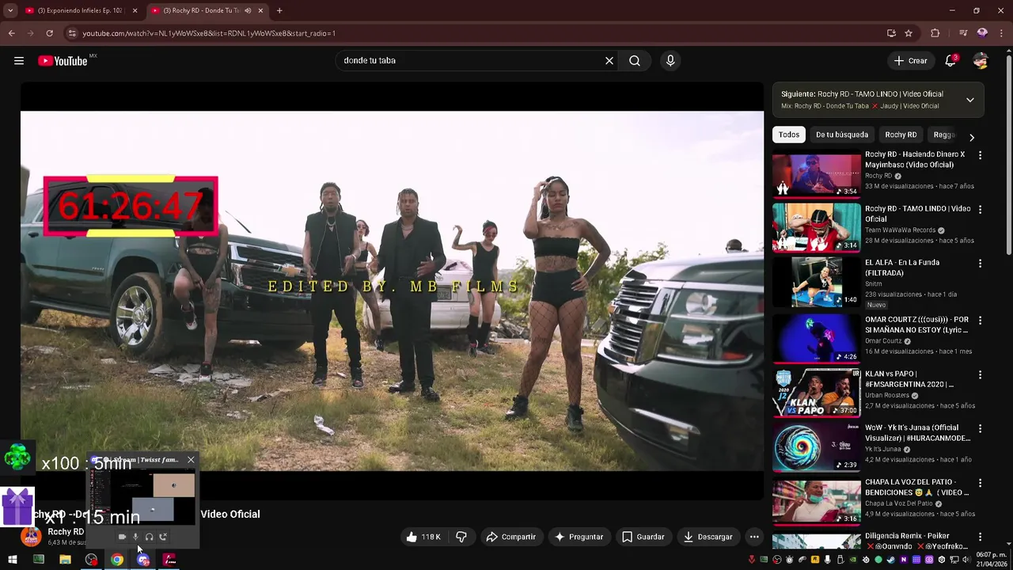Toggle camera in the Discord stream overlay
The width and height of the screenshot is (1013, 570).
[x=122, y=537]
